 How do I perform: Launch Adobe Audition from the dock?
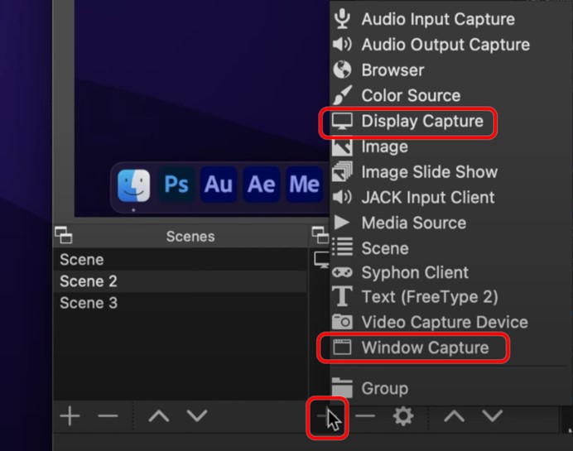[219, 185]
